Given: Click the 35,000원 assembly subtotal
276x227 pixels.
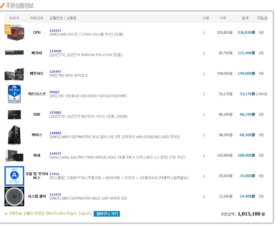Looking at the screenshot, I should (247, 176).
